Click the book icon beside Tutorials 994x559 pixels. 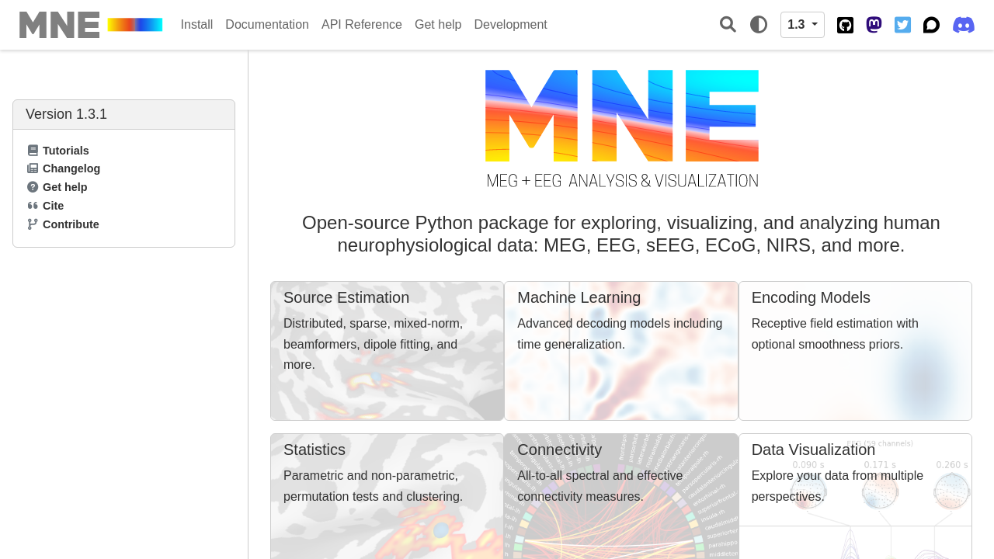point(33,151)
